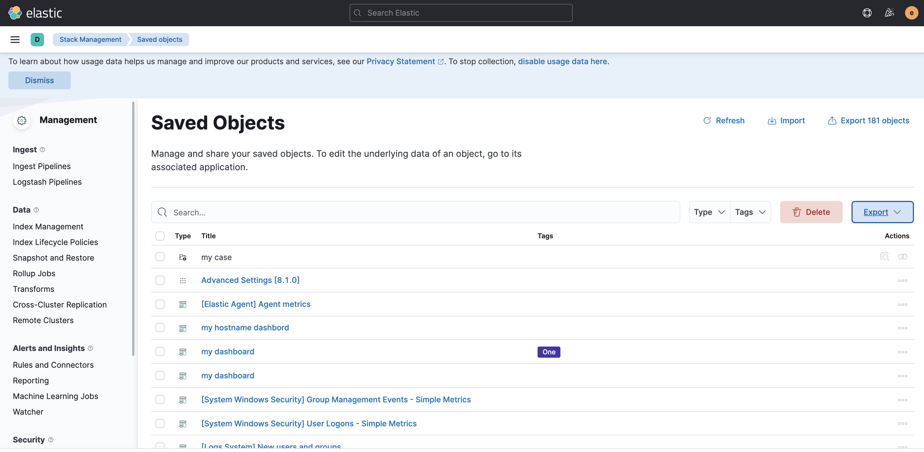Click the Management gear icon
The width and height of the screenshot is (924, 452).
click(x=22, y=120)
